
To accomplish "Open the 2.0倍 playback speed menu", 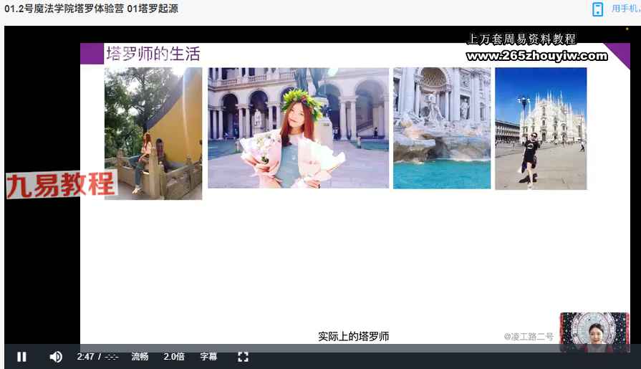I will (x=174, y=357).
